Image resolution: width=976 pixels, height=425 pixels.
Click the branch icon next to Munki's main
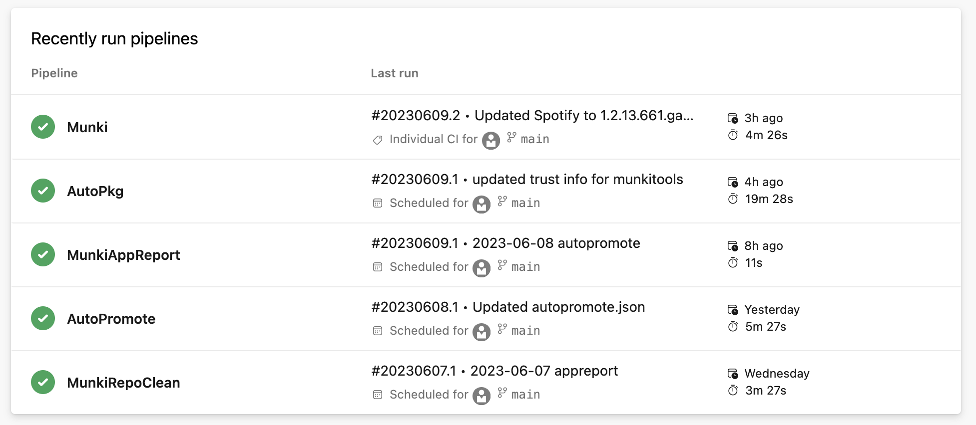511,138
